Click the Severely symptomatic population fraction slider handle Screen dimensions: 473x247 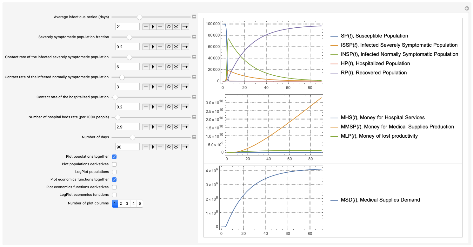(129, 37)
